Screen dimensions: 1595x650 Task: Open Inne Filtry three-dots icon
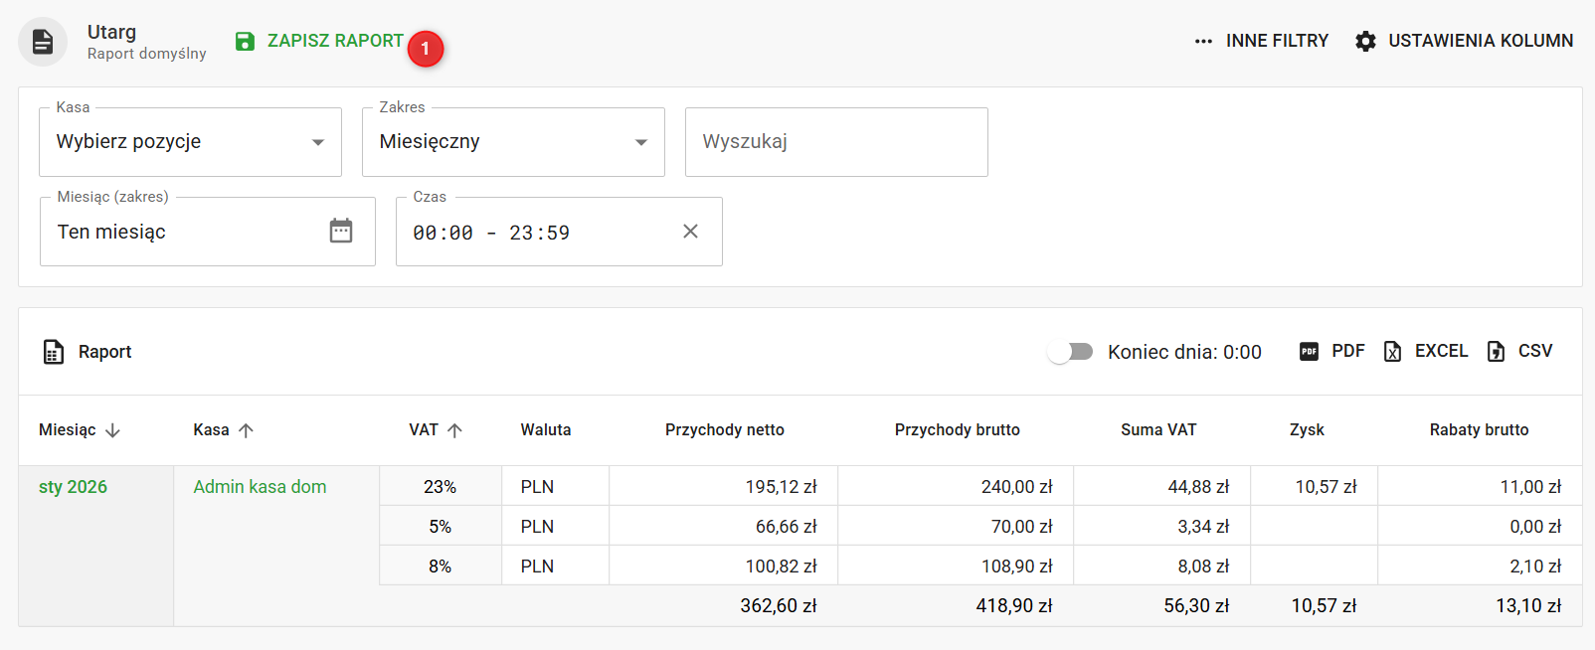tap(1203, 42)
